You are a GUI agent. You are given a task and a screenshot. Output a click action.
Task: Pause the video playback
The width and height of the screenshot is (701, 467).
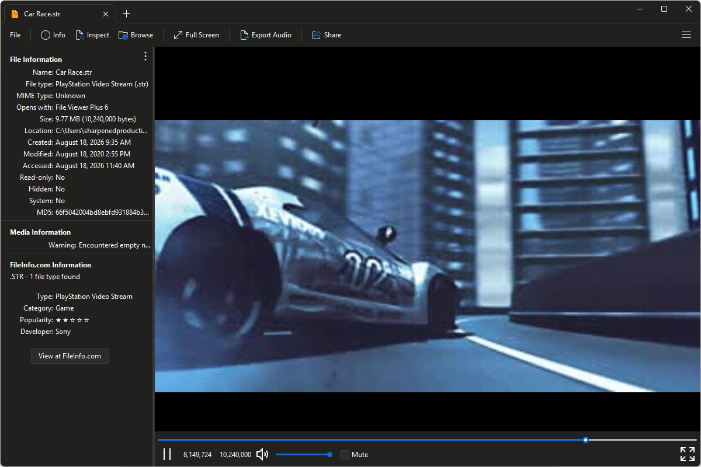(167, 454)
